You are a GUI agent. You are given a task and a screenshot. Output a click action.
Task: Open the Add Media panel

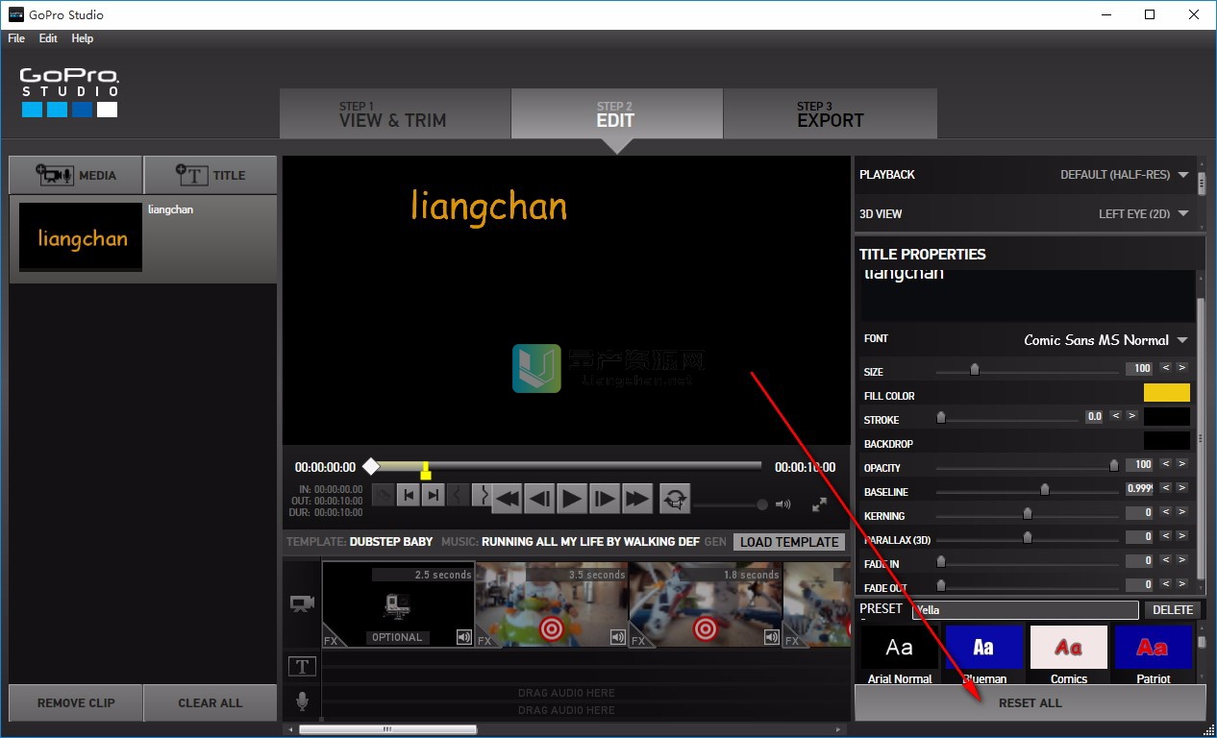[76, 175]
